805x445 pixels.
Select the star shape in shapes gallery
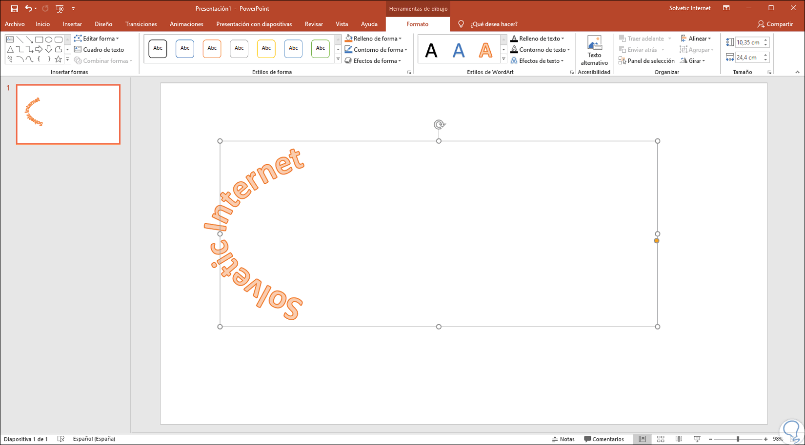(58, 59)
